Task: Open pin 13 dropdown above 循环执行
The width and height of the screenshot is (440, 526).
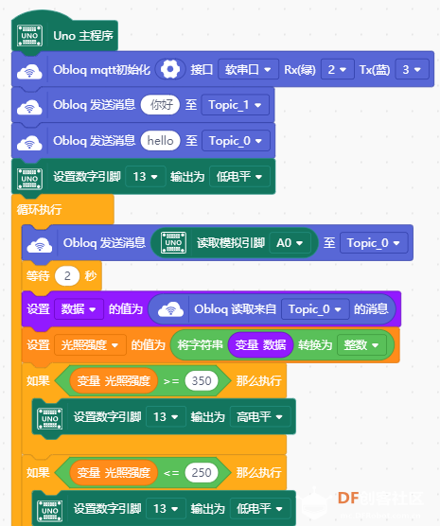Action: click(146, 177)
